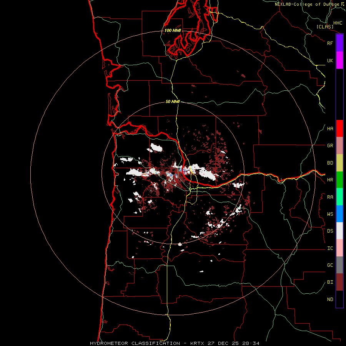Click the blue WS legend swatch

(339, 214)
